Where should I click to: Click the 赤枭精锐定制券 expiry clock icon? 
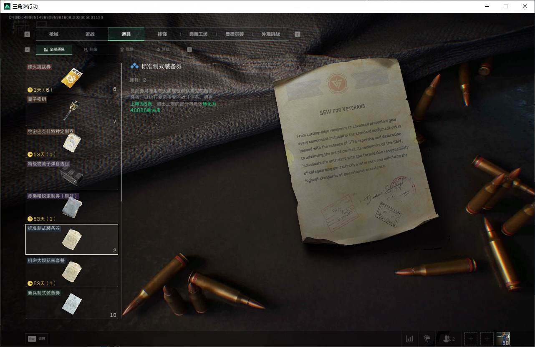pos(30,219)
